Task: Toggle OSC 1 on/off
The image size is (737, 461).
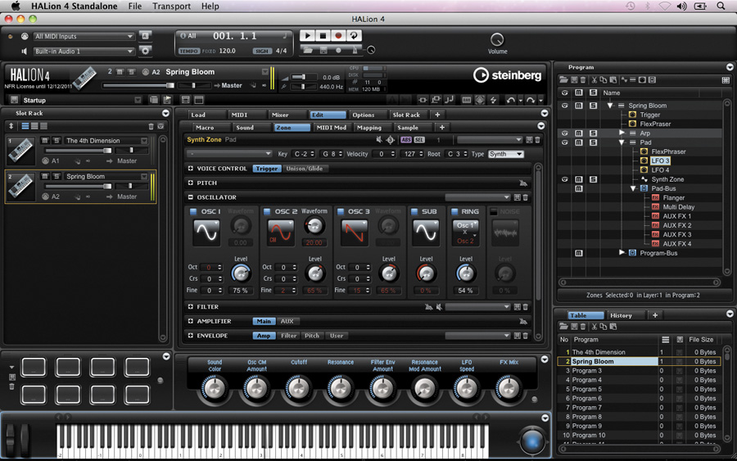Action: point(193,211)
